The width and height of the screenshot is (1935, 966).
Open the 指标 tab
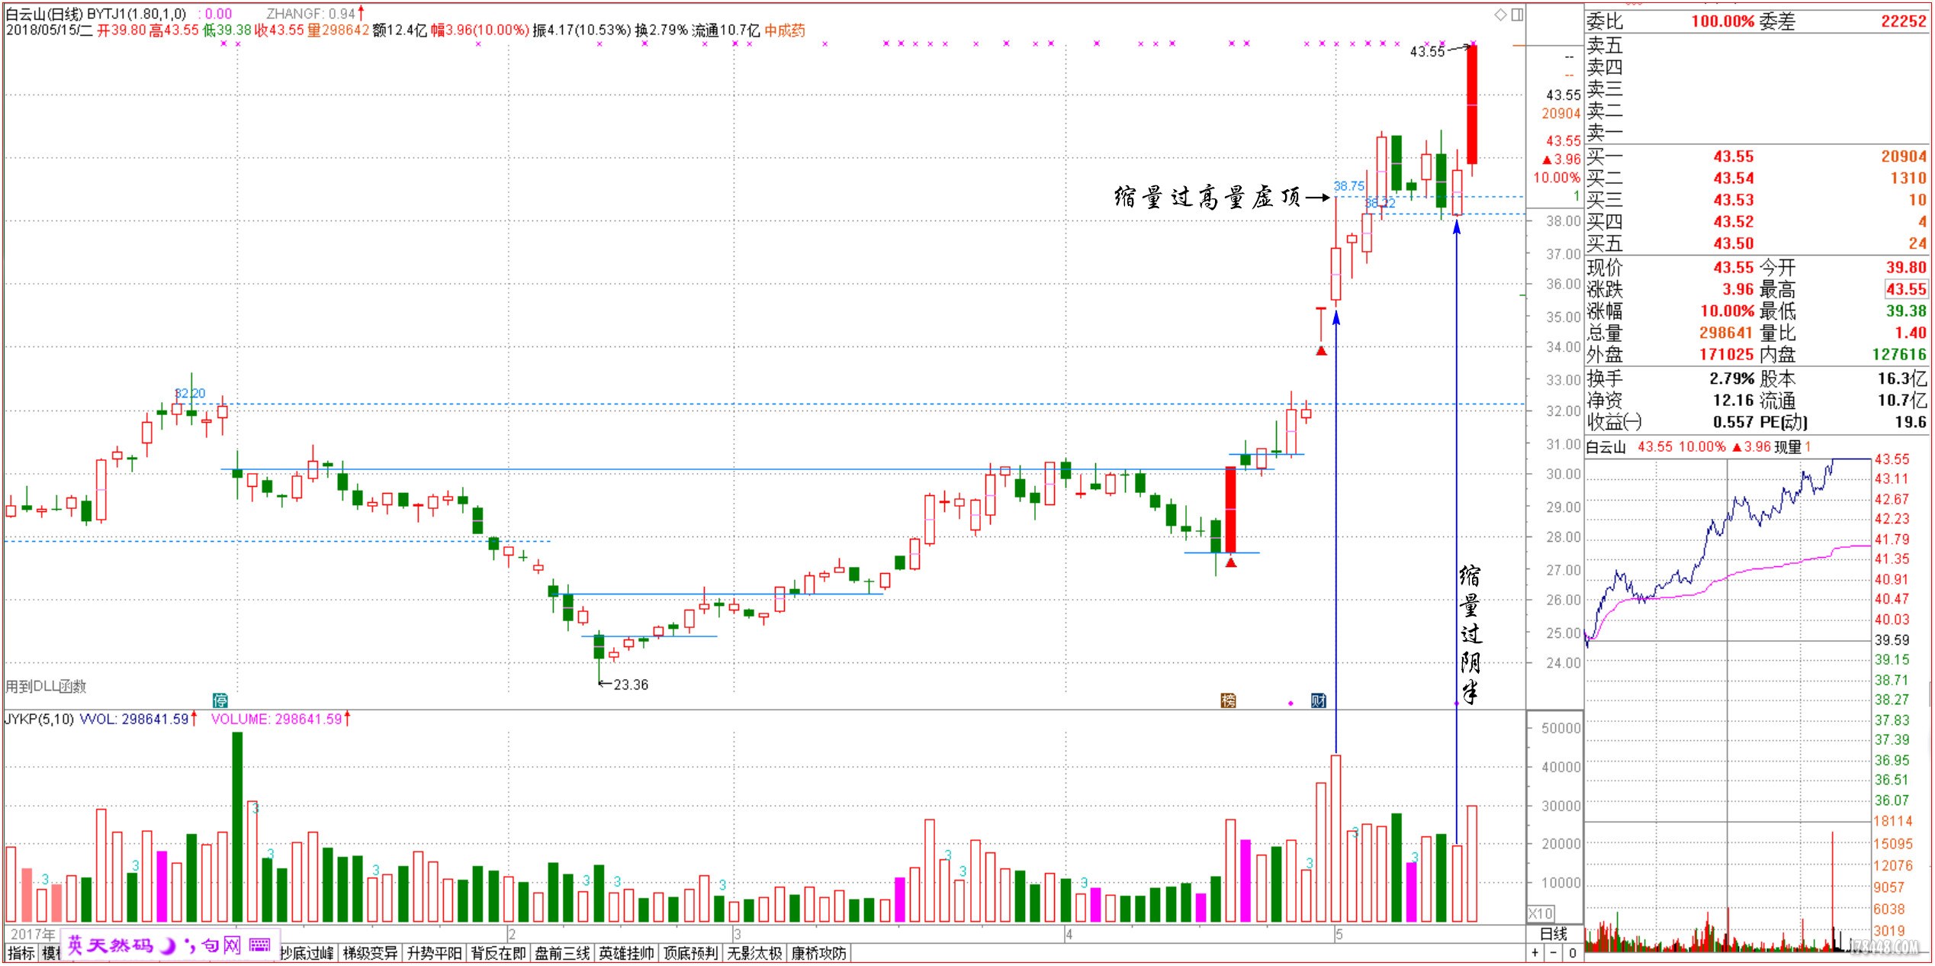tap(21, 953)
